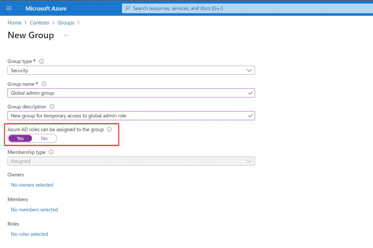Open the info tooltip for Group type
Viewport: 373px width, 248px height.
42,61
